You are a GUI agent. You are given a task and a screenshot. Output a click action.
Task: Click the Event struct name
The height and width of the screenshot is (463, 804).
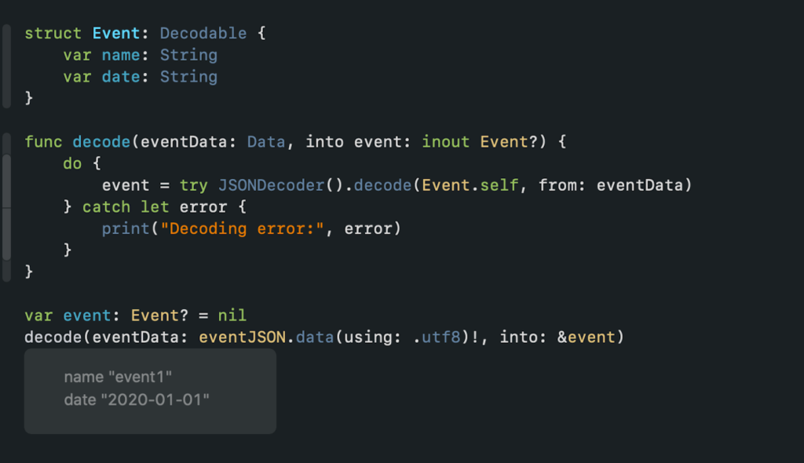[116, 33]
